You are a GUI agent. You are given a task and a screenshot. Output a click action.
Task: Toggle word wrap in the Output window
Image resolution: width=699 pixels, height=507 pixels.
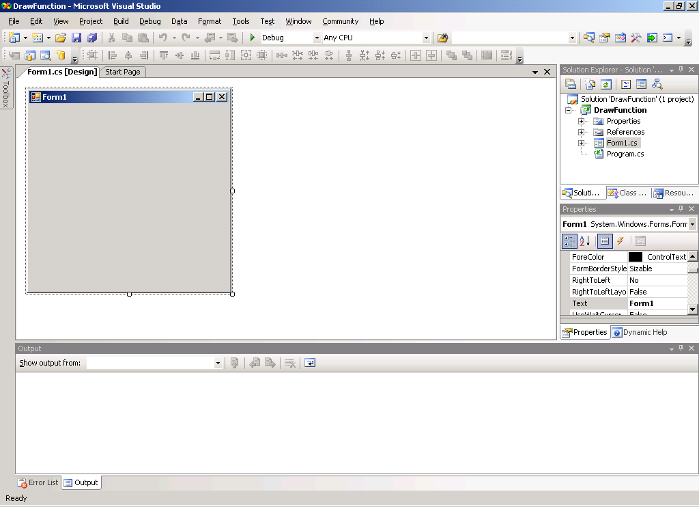coord(310,363)
